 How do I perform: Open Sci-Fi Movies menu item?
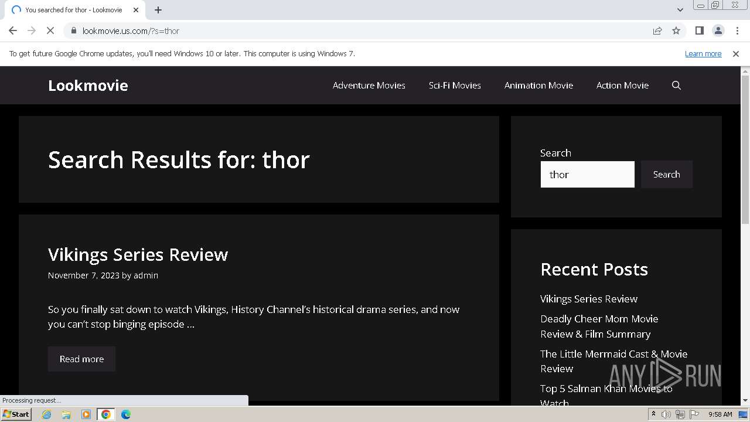click(455, 86)
